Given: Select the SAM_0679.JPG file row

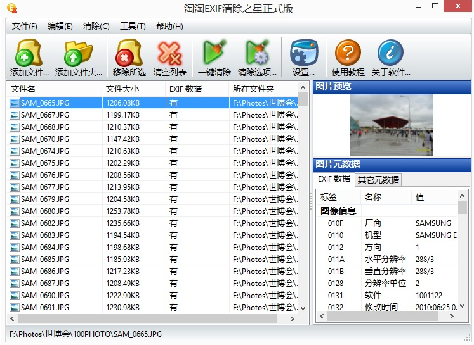Looking at the screenshot, I should (x=152, y=199).
